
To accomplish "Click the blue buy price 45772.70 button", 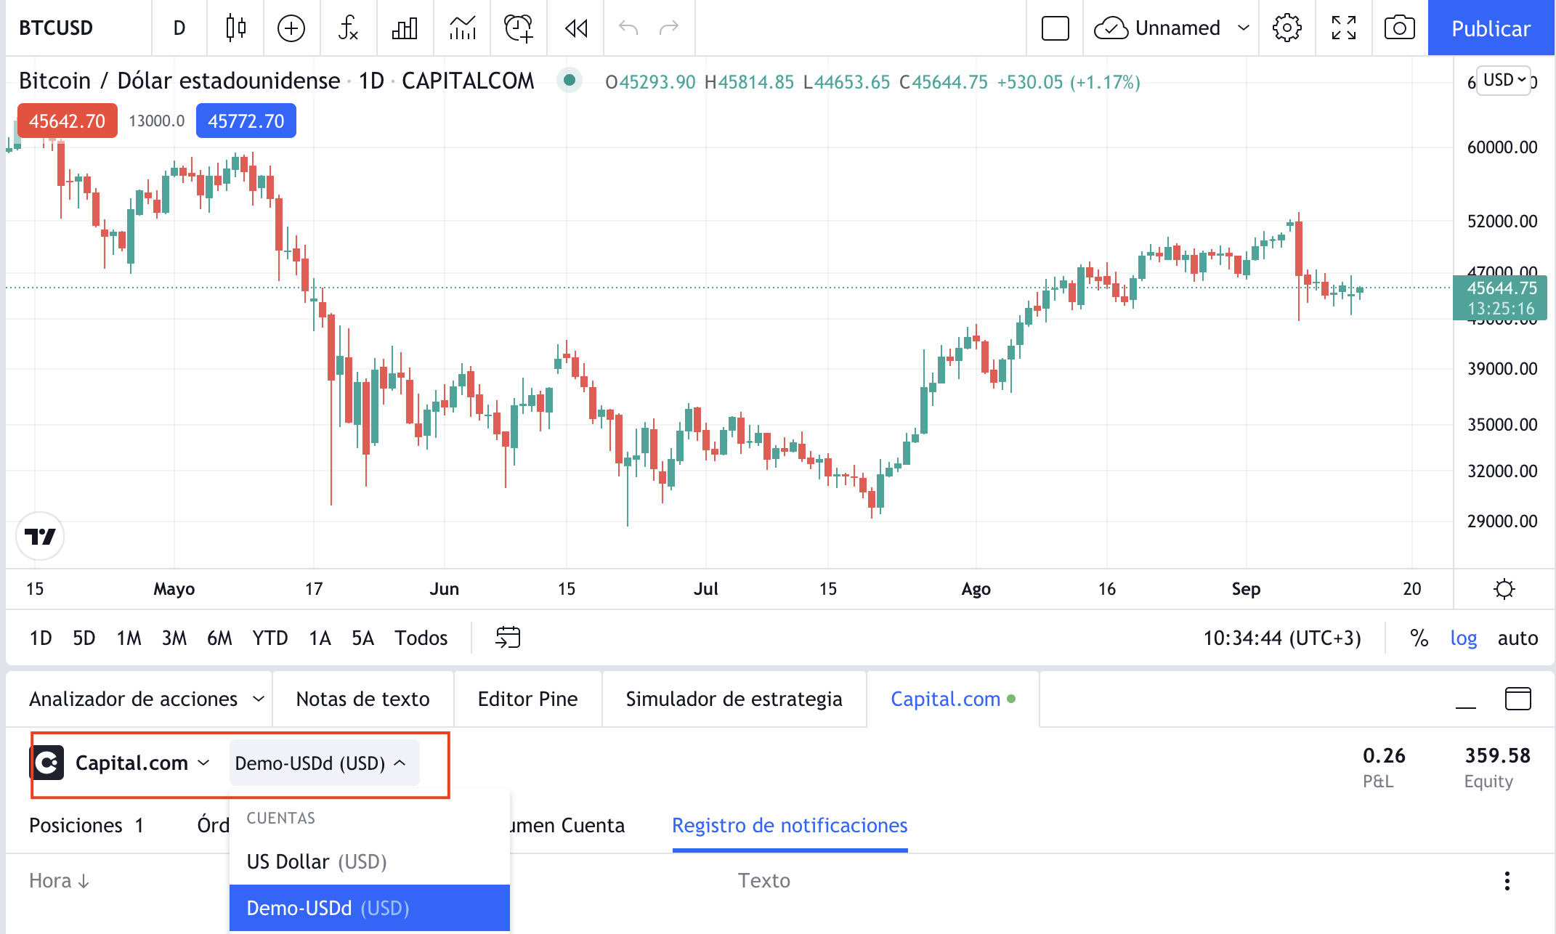I will [246, 121].
